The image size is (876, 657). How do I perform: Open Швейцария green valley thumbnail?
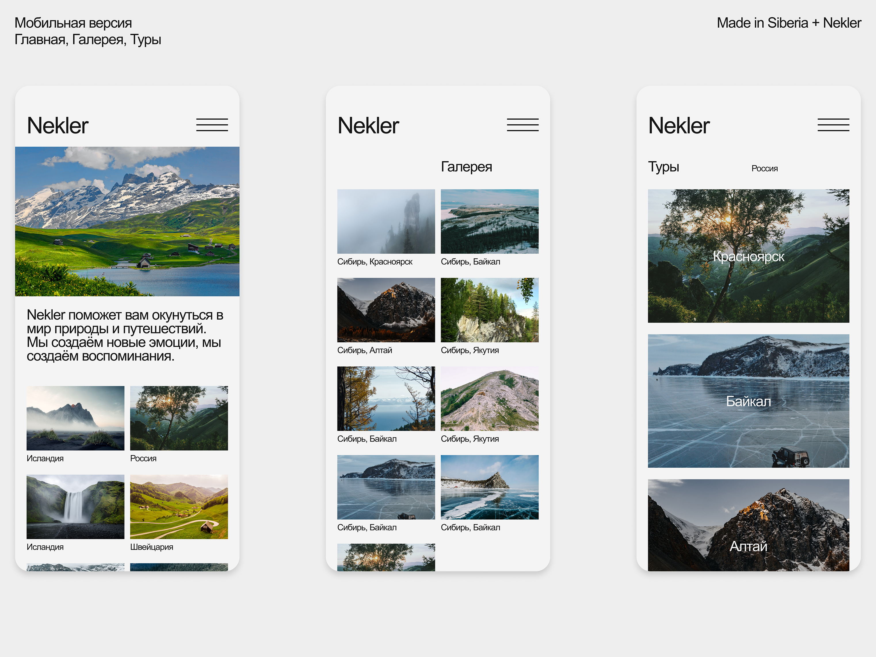pos(179,507)
